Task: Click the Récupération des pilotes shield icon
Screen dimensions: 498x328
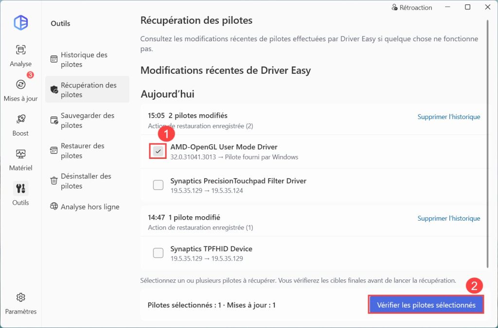Action: tap(54, 90)
